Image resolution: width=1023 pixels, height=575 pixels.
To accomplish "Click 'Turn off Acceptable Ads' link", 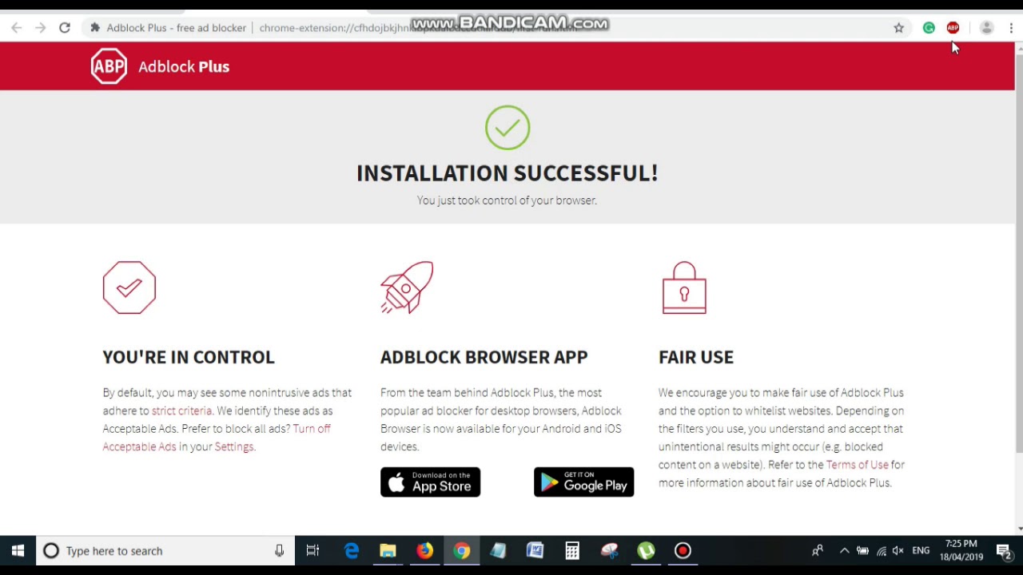I will coord(216,438).
